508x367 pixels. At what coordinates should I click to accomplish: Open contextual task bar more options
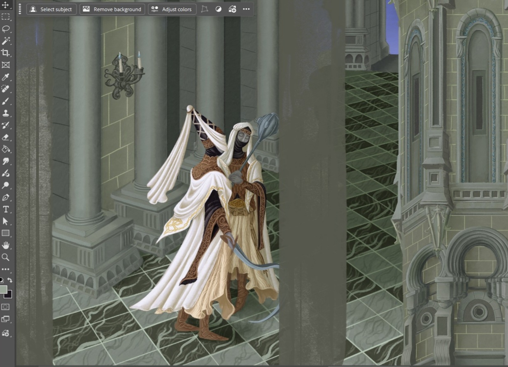[246, 9]
